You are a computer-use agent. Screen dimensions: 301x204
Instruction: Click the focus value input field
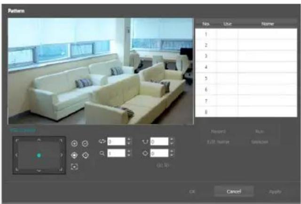[159, 153]
